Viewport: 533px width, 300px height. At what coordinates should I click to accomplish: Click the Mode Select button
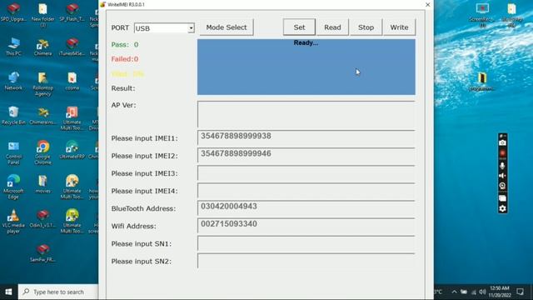[x=227, y=27]
